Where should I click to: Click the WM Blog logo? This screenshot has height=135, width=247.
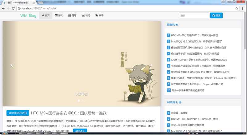28,16
